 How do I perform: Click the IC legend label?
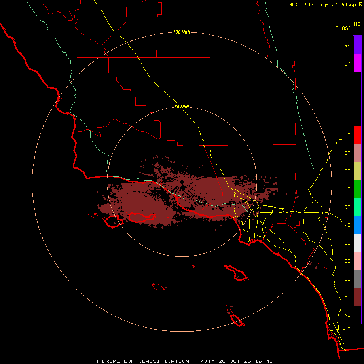347,261
